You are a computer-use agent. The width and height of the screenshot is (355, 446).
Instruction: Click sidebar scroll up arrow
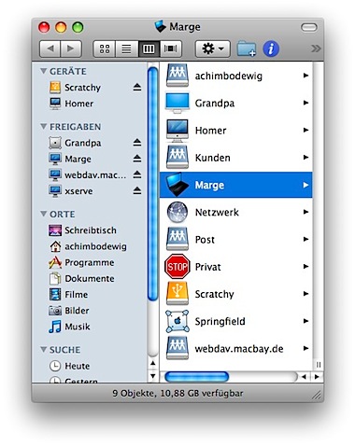click(152, 363)
